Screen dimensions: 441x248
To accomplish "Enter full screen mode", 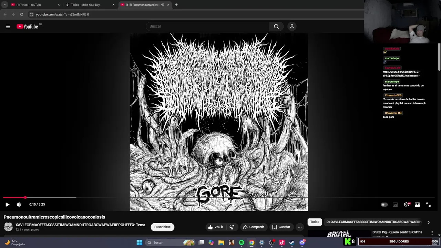I will pyautogui.click(x=428, y=205).
